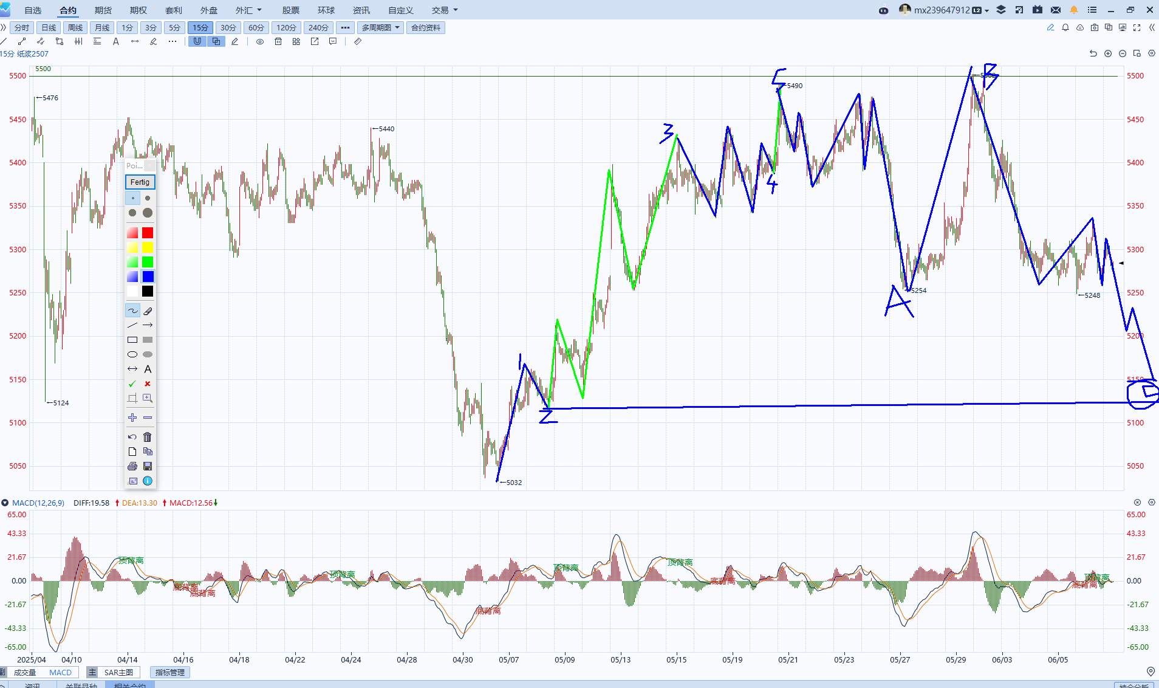Toggle the overlay squares button beside magnet
Viewport: 1159px width, 688px height.
(216, 41)
